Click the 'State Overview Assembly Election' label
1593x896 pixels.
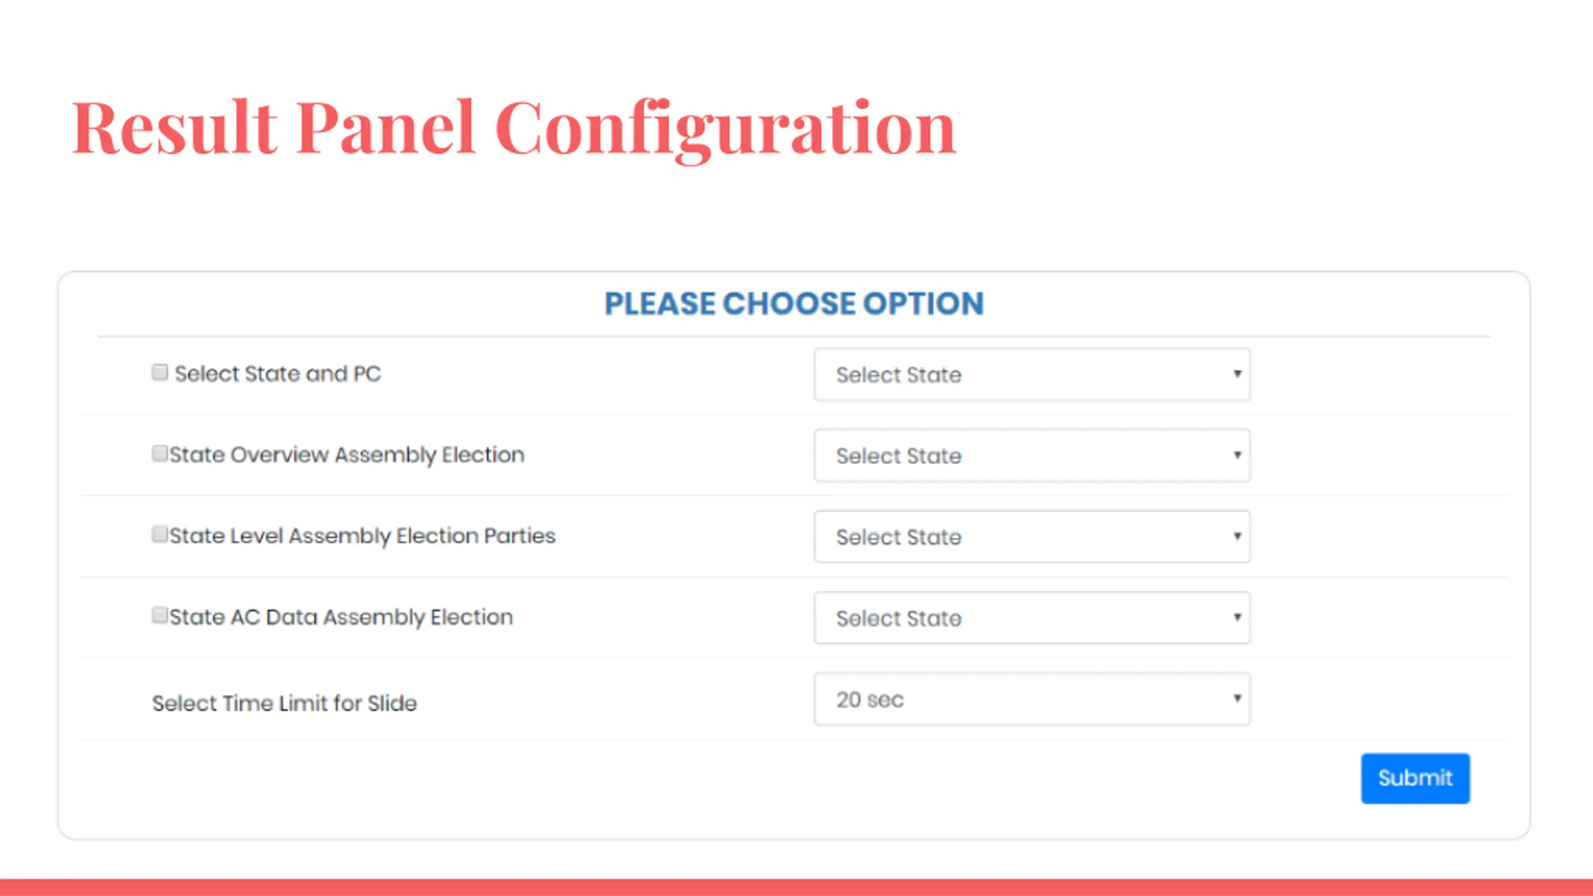click(347, 455)
